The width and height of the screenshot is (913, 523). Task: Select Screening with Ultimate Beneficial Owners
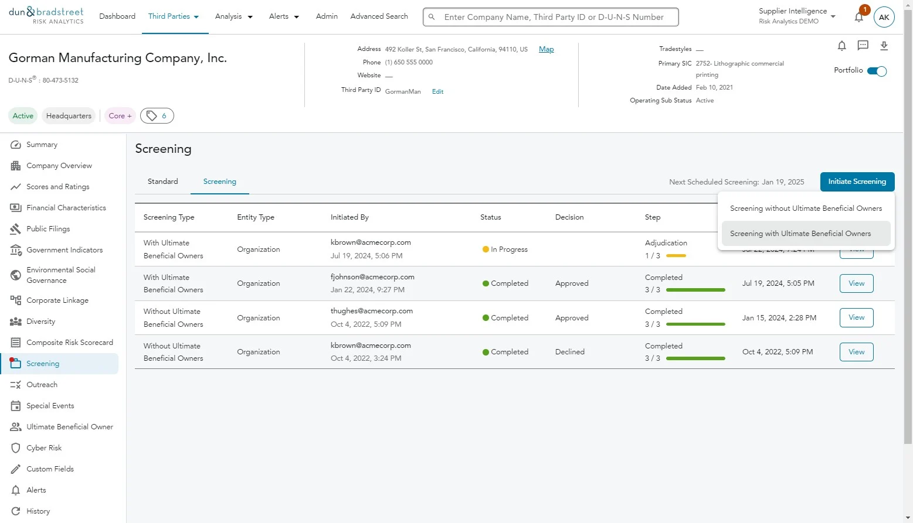point(800,234)
